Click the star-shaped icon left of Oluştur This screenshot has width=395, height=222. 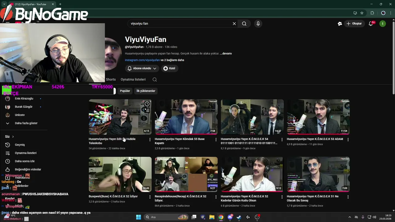[x=340, y=24]
